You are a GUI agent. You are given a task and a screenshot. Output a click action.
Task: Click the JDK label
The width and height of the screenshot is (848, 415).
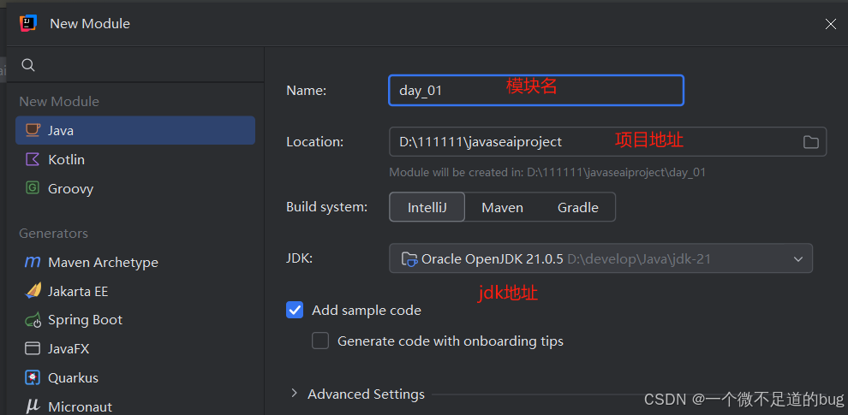(x=300, y=258)
